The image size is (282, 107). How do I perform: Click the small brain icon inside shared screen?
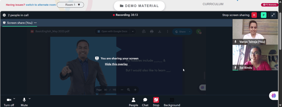pyautogui.click(x=202, y=88)
